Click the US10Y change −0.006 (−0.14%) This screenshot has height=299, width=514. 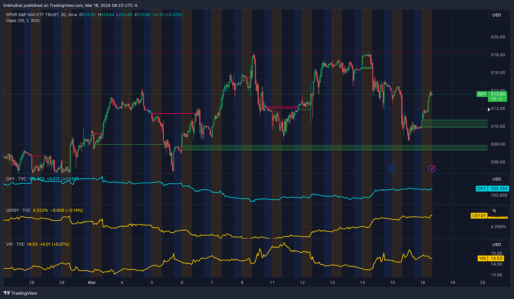(x=67, y=210)
